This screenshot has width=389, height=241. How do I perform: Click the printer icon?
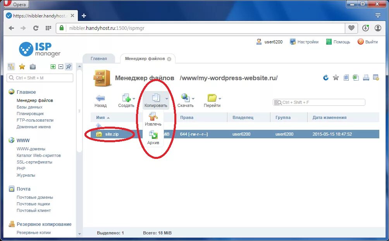point(366,78)
